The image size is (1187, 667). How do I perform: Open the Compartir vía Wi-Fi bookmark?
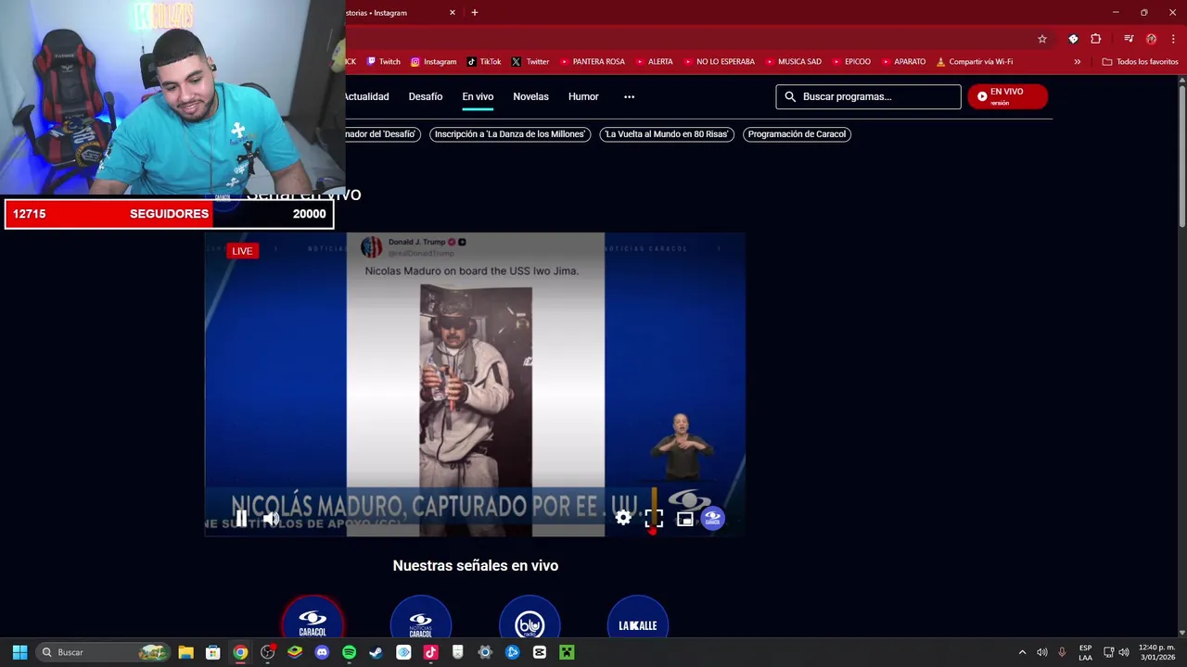click(975, 62)
